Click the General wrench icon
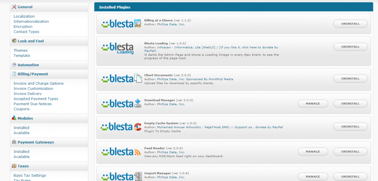 pyautogui.click(x=14, y=7)
